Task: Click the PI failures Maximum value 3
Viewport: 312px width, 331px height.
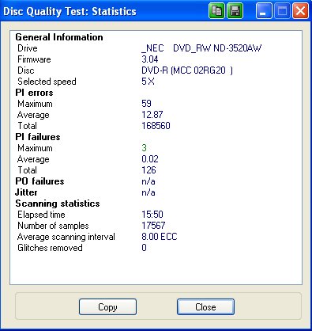Action: tap(144, 148)
